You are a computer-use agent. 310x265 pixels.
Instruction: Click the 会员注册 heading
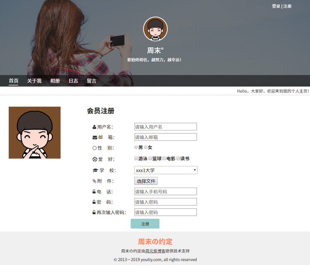point(100,111)
